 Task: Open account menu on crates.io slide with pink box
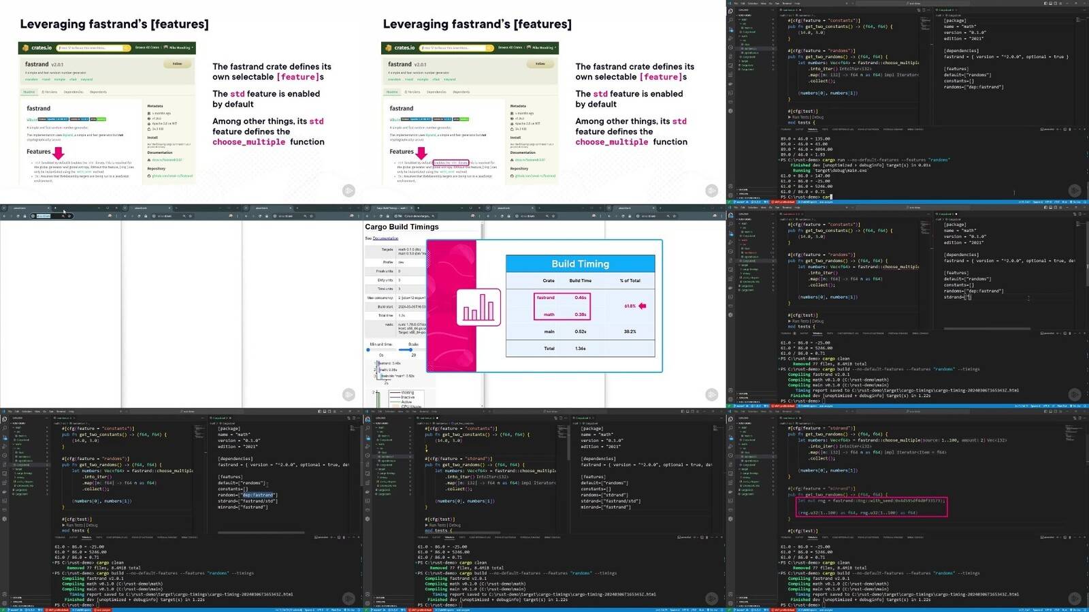coord(541,48)
